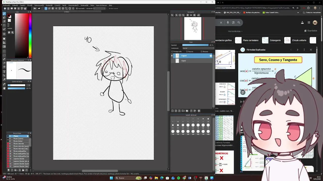Open Filtro menu
Image resolution: width=323 pixels, height=181 pixels.
(30, 5)
